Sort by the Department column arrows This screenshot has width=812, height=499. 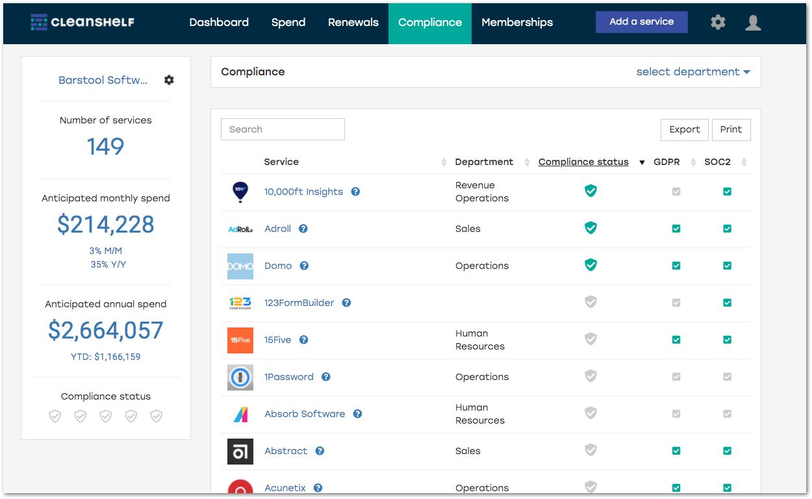(x=526, y=162)
